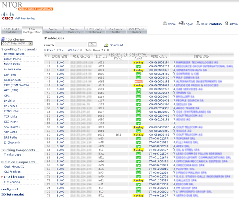
Task: Open order number CH-060604410
Action: (x=159, y=74)
